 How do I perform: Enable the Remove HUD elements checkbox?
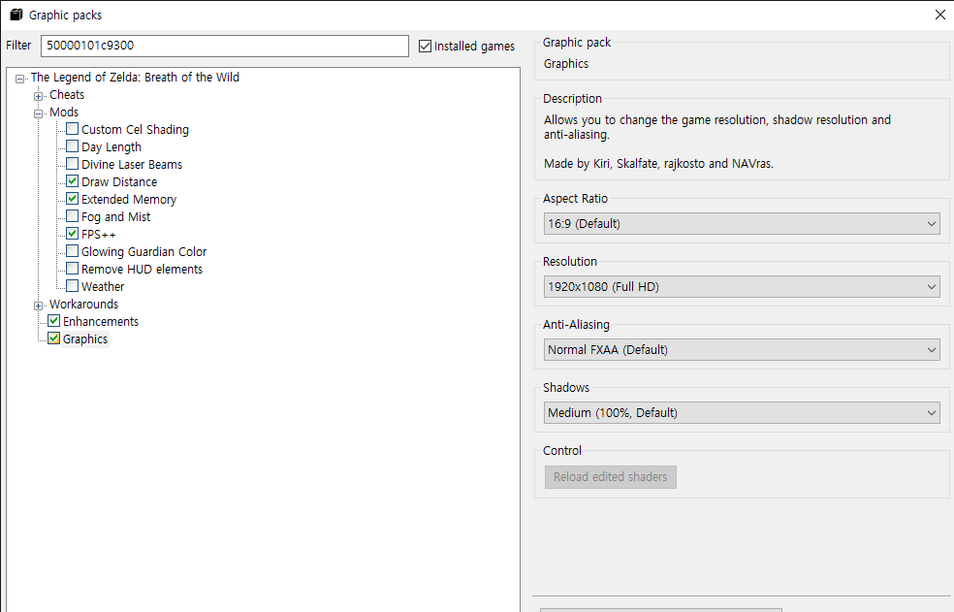click(x=73, y=269)
